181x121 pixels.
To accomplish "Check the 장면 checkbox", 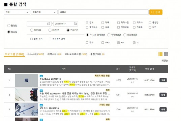I will (x=150, y=27).
